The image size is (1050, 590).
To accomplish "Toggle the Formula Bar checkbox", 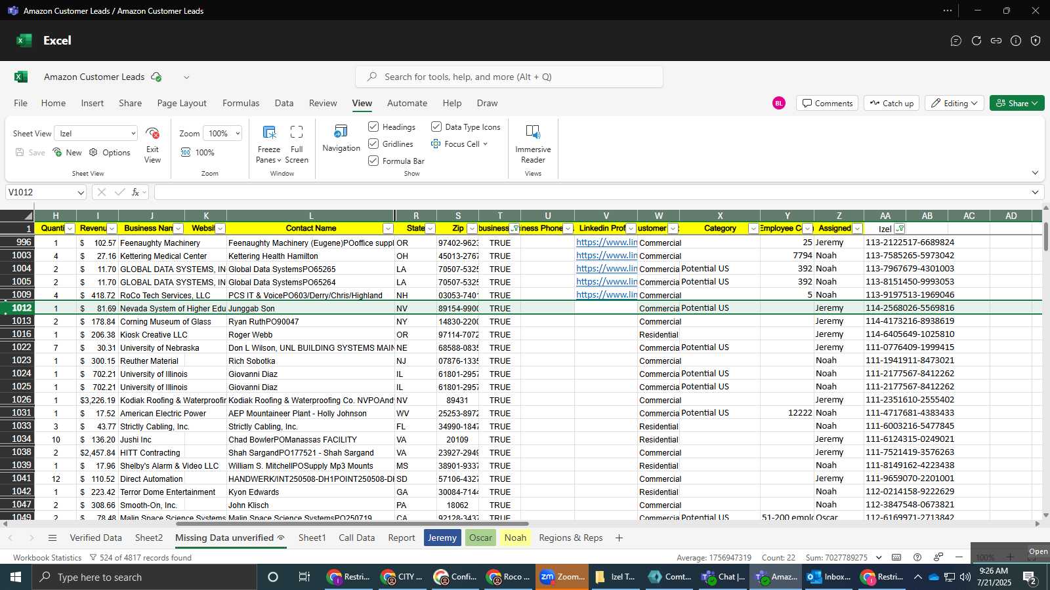I will pyautogui.click(x=373, y=161).
